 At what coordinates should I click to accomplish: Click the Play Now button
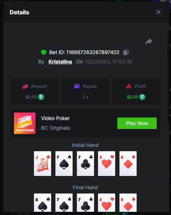pos(137,123)
